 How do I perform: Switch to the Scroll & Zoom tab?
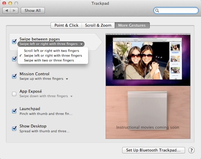point(98,25)
